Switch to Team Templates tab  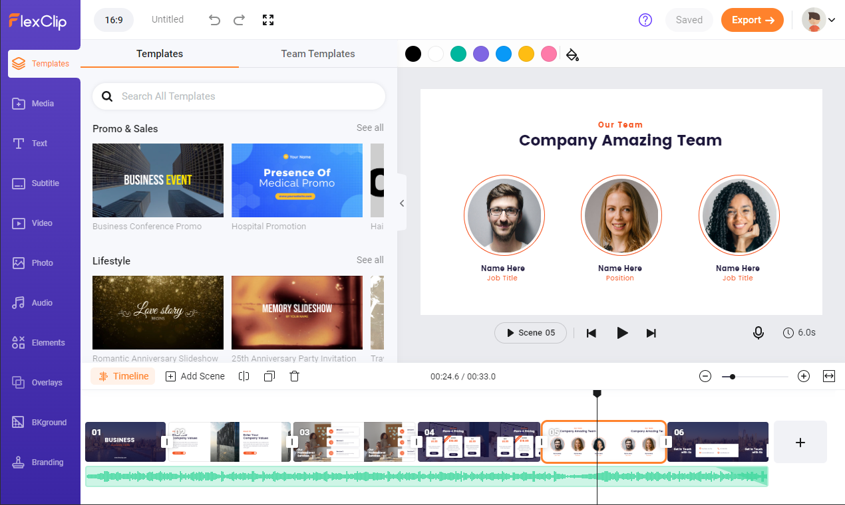click(317, 54)
